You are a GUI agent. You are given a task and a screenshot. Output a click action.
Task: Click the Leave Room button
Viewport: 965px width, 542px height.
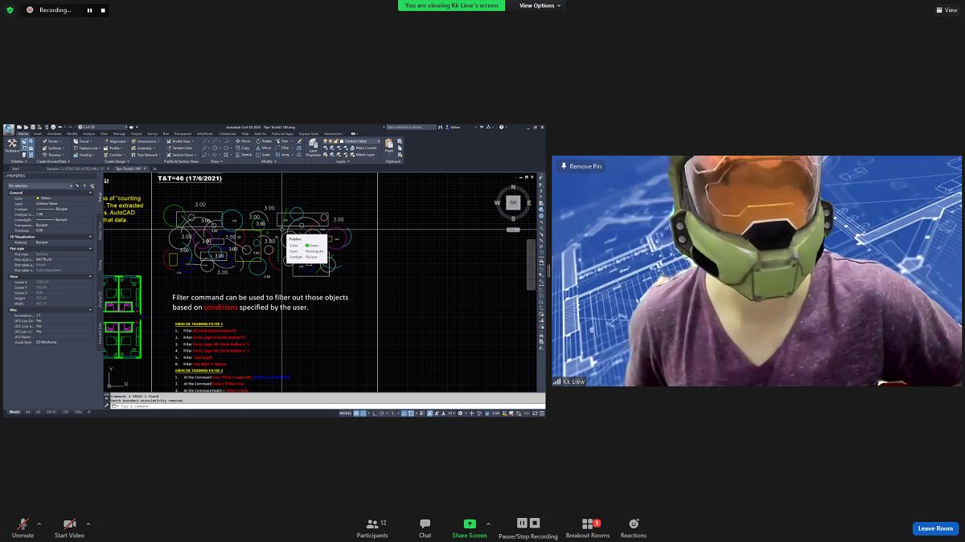[x=935, y=528]
